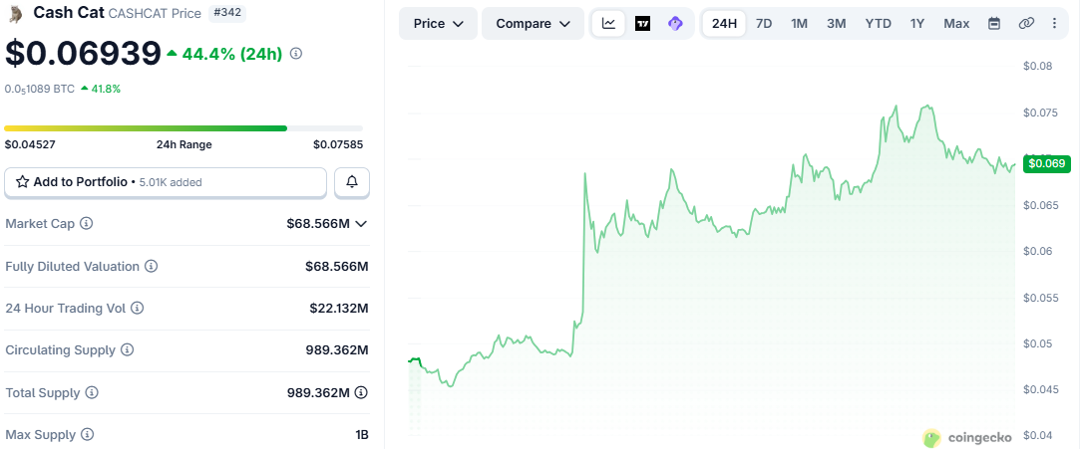The height and width of the screenshot is (449, 1080).
Task: Select the YTD time range tab
Action: click(879, 23)
